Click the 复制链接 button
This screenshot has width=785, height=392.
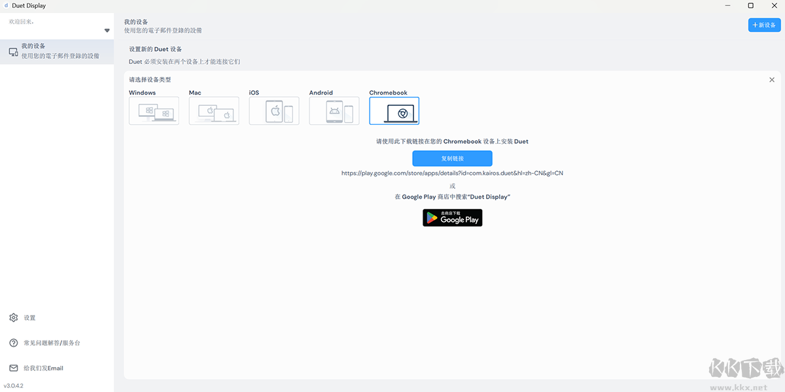coord(452,158)
